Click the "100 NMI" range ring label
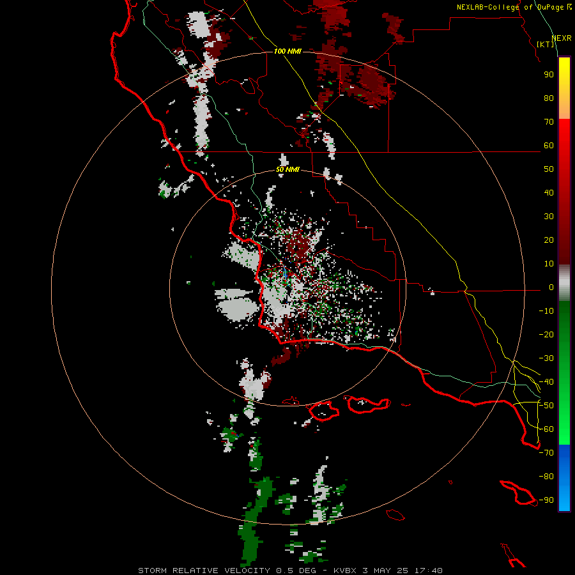The height and width of the screenshot is (575, 575). click(x=287, y=51)
